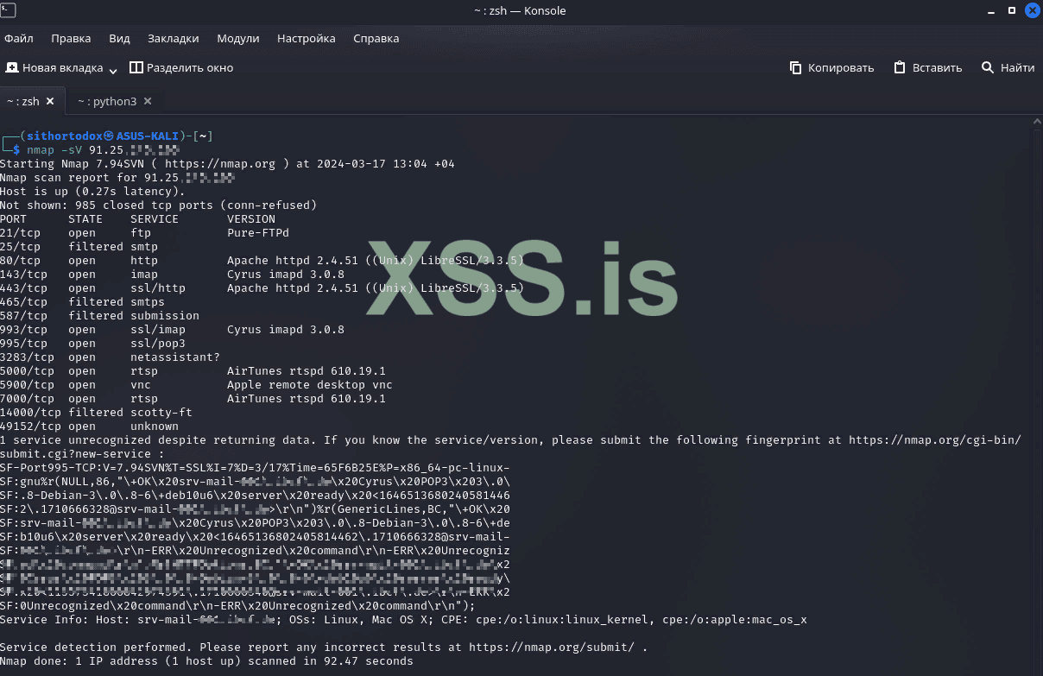Click the Копировать button

pos(831,67)
